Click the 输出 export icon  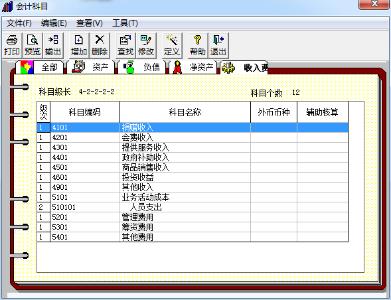53,46
